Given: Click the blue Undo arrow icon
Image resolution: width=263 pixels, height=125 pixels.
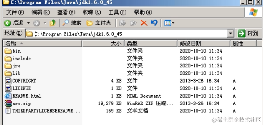Looking at the screenshot, I should [154, 23].
